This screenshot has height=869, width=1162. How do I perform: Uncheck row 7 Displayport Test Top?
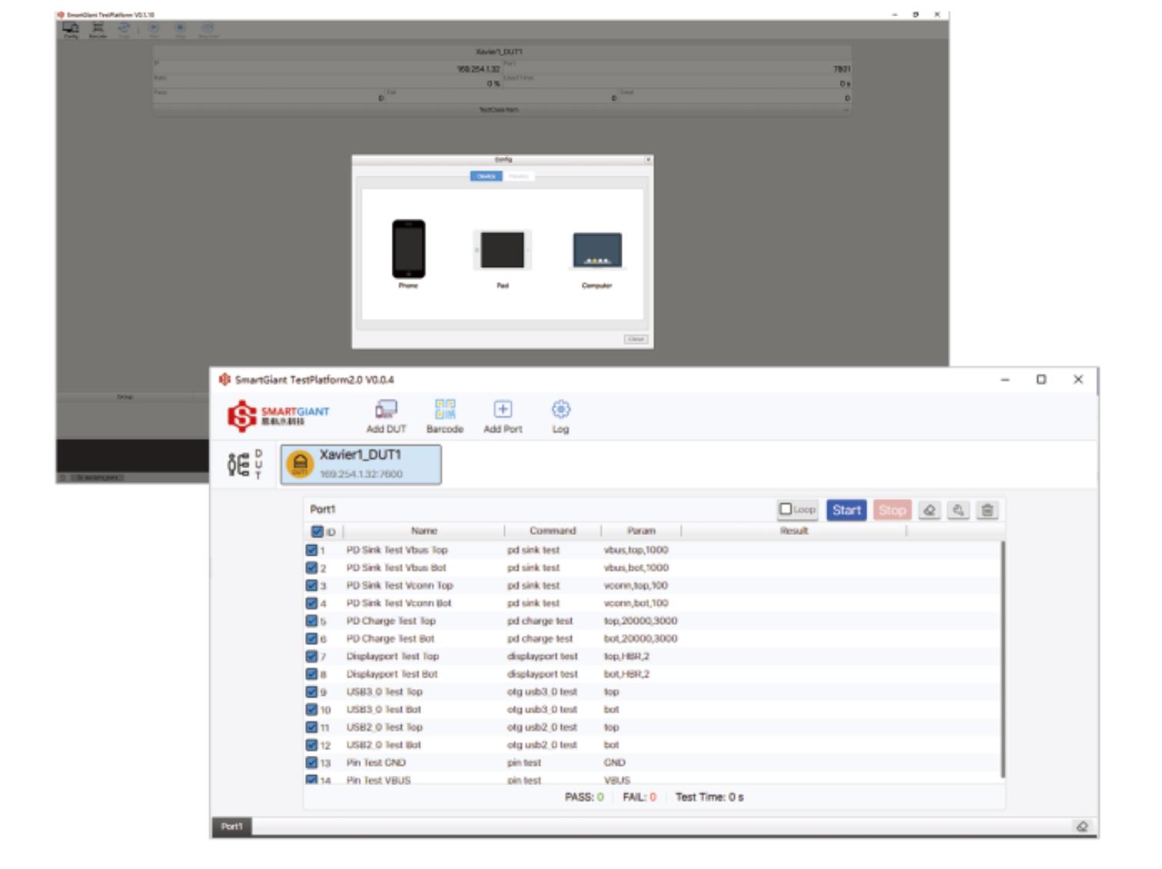click(312, 657)
